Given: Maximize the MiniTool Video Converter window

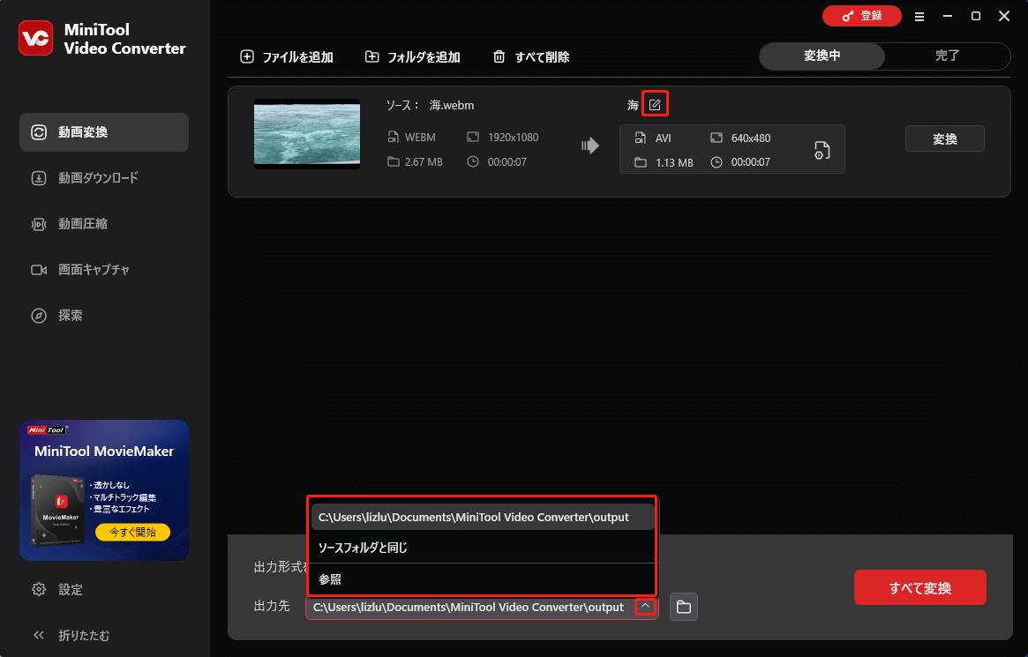Looking at the screenshot, I should [976, 17].
